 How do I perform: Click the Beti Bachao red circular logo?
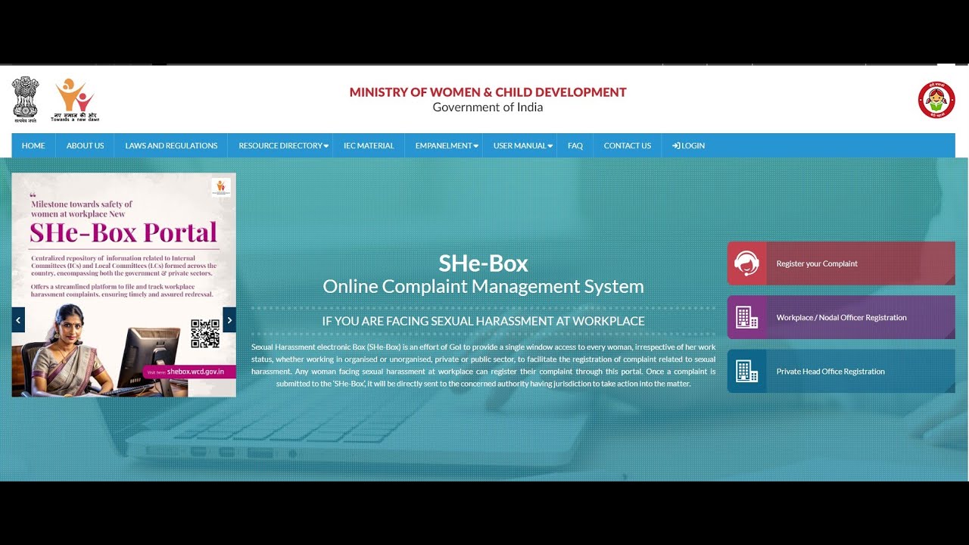[936, 100]
